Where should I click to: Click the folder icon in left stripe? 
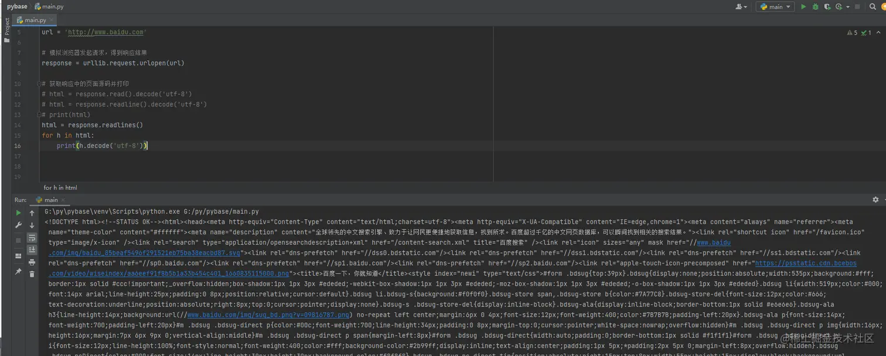pyautogui.click(x=6, y=40)
